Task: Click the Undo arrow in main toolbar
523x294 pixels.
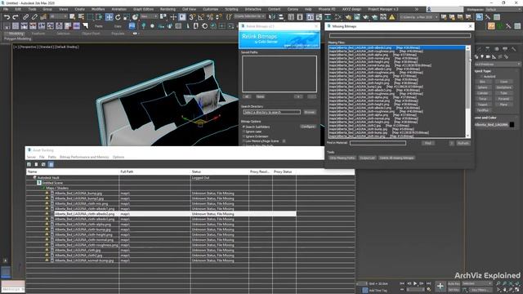Action: coord(7,17)
